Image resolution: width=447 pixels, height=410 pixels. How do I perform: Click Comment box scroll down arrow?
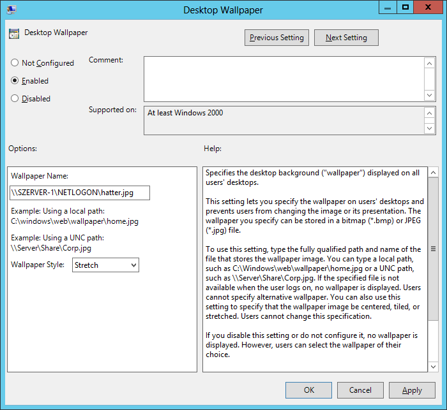click(x=430, y=95)
